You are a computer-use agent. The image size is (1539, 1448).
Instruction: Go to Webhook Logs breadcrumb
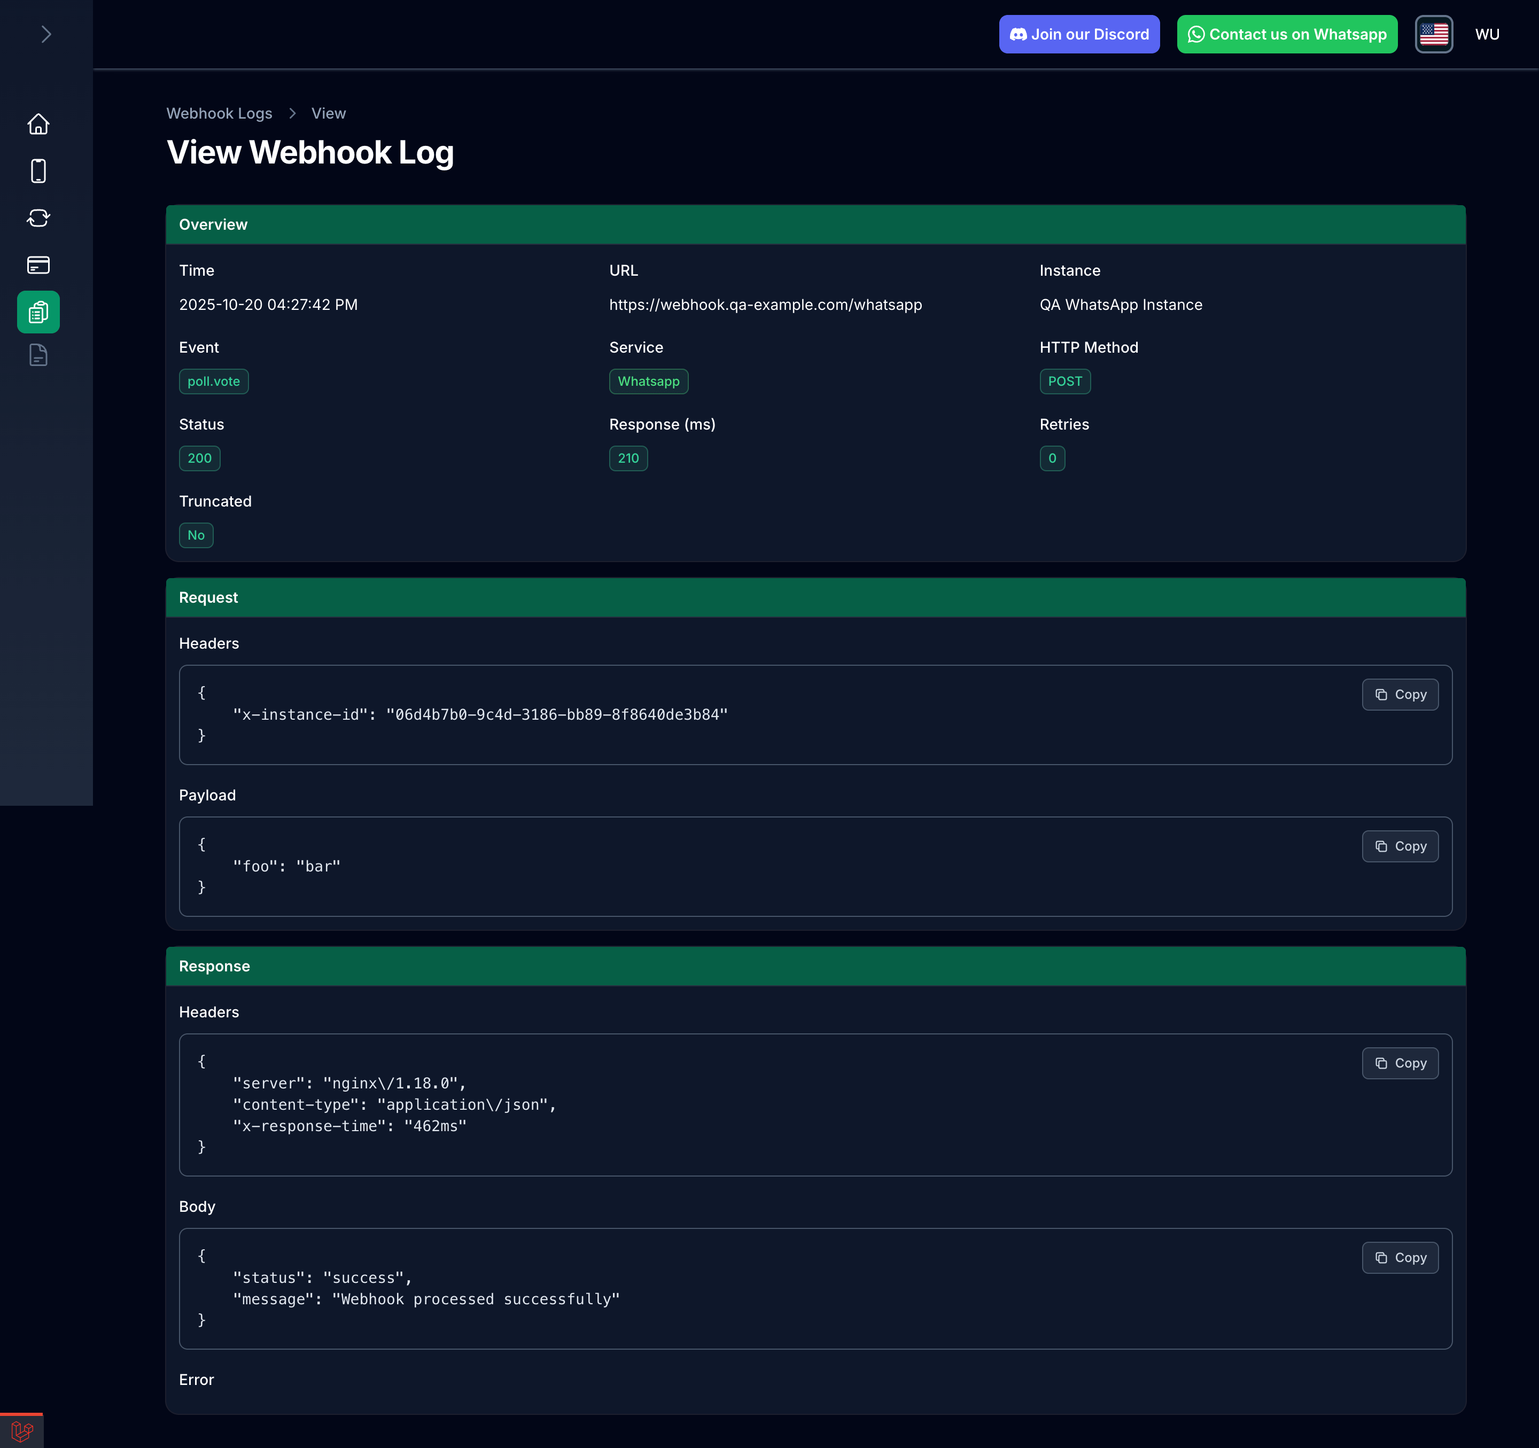pyautogui.click(x=219, y=113)
